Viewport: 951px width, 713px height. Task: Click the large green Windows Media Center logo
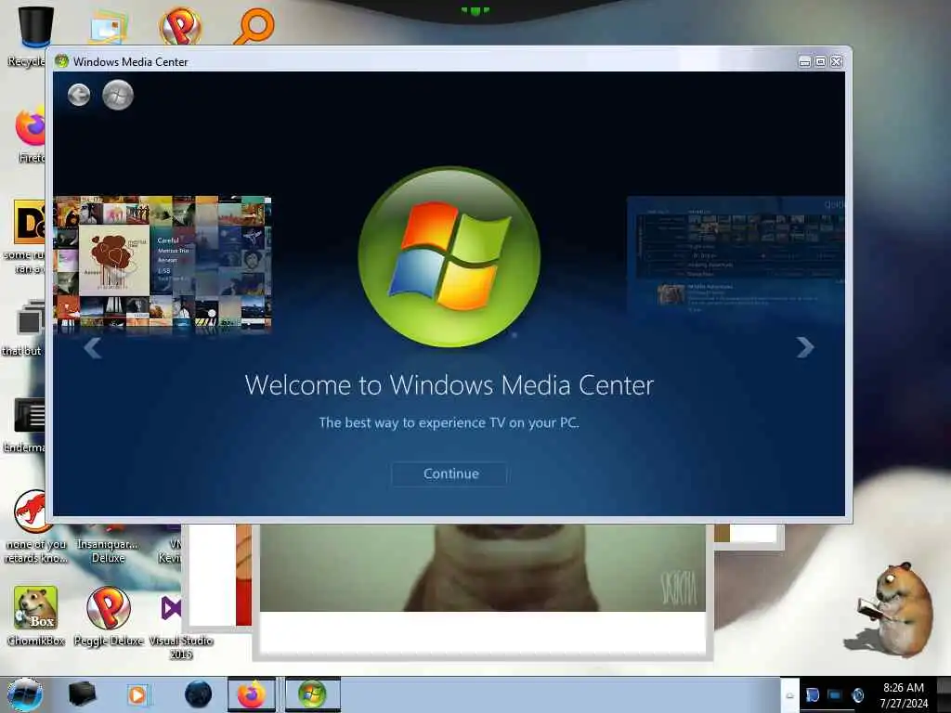click(x=449, y=256)
